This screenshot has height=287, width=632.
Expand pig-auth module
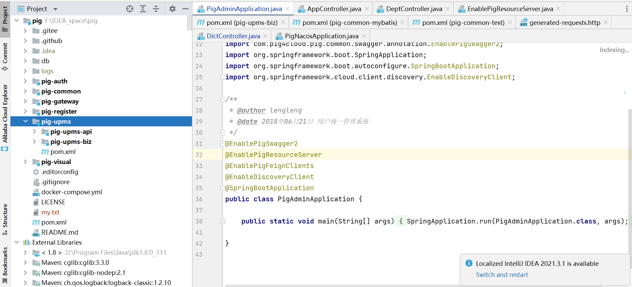click(x=25, y=81)
